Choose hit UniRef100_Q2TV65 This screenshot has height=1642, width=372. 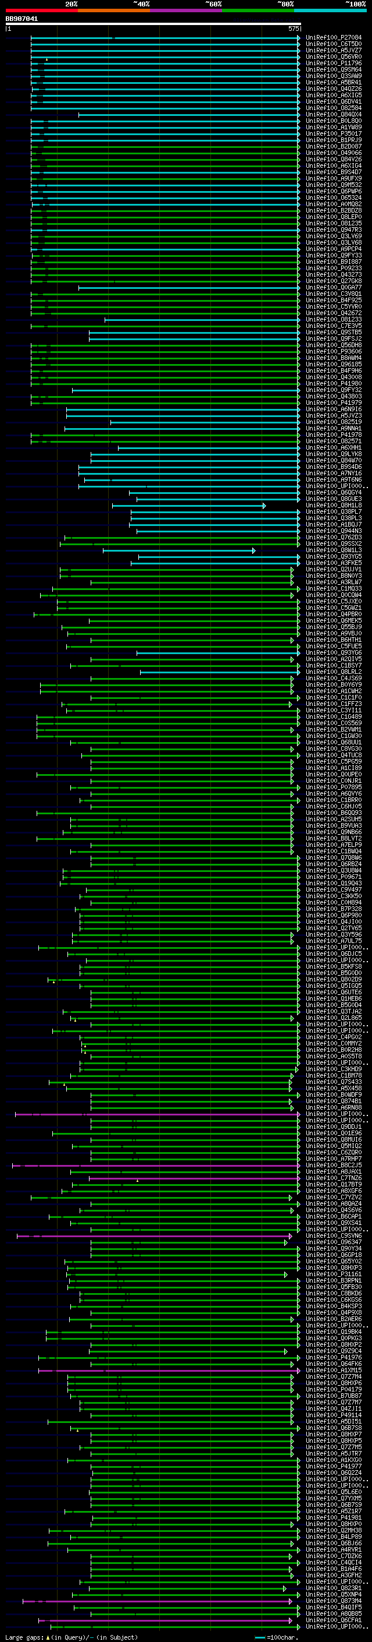pyautogui.click(x=334, y=928)
